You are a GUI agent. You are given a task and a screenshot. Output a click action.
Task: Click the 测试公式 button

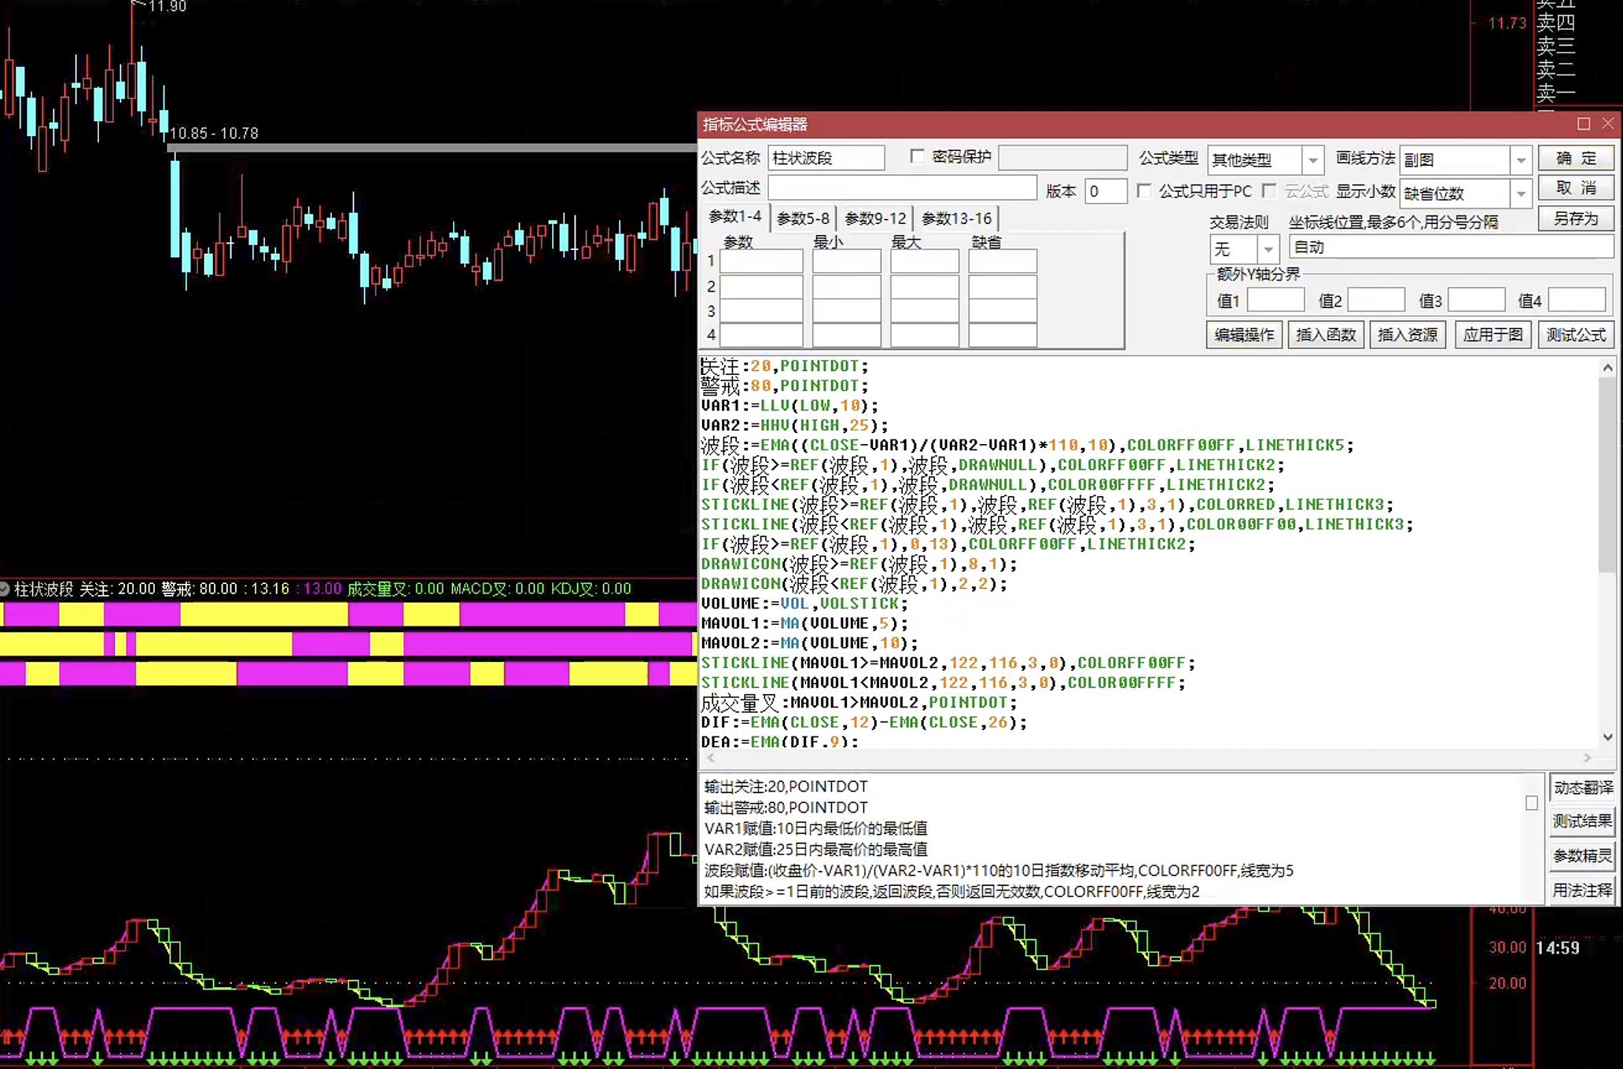1576,335
